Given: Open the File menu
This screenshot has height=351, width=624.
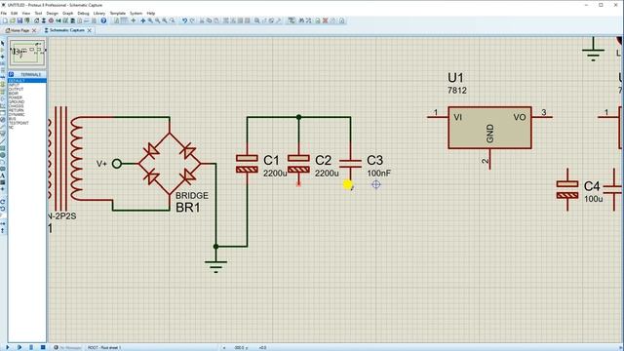Looking at the screenshot, I should 4,13.
